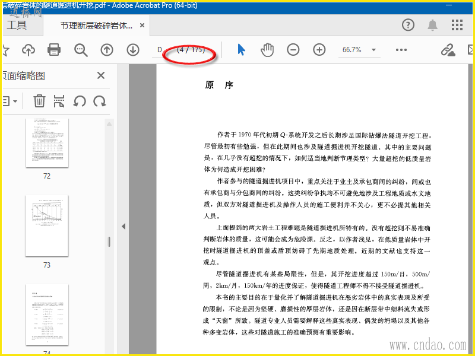Select the page 74 thumbnail
Image resolution: width=475 pixels, height=356 pixels.
tap(47, 315)
